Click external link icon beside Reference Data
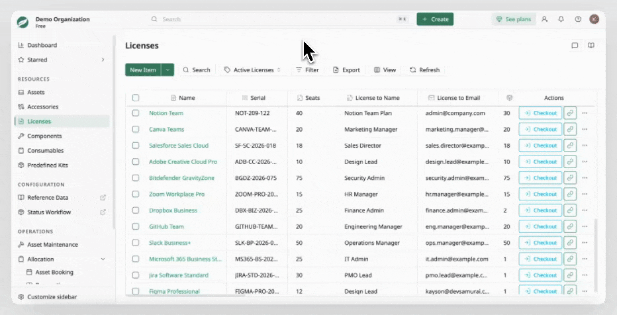 tap(103, 197)
